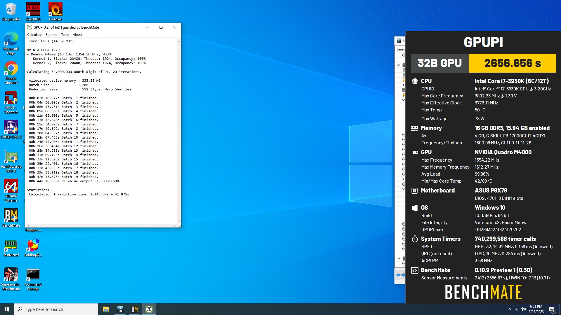Click the GPUPI pi icon in its title bar
The image size is (561, 315).
(30, 27)
